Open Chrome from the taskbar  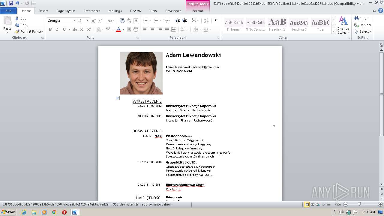(x=54, y=212)
